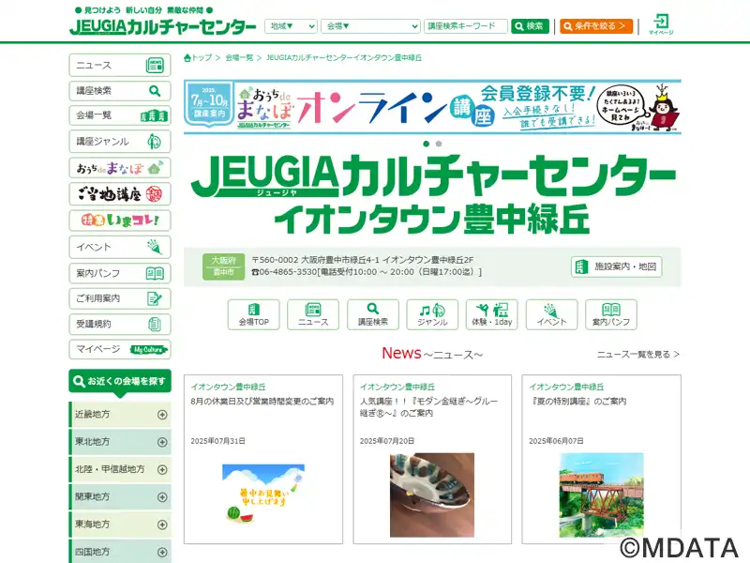Click the orange 条件を絞る button
Image resolution: width=750 pixels, height=563 pixels.
pyautogui.click(x=596, y=26)
